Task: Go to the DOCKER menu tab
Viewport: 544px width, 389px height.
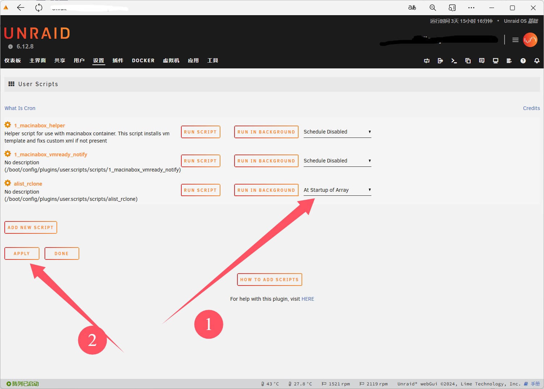Action: point(143,60)
